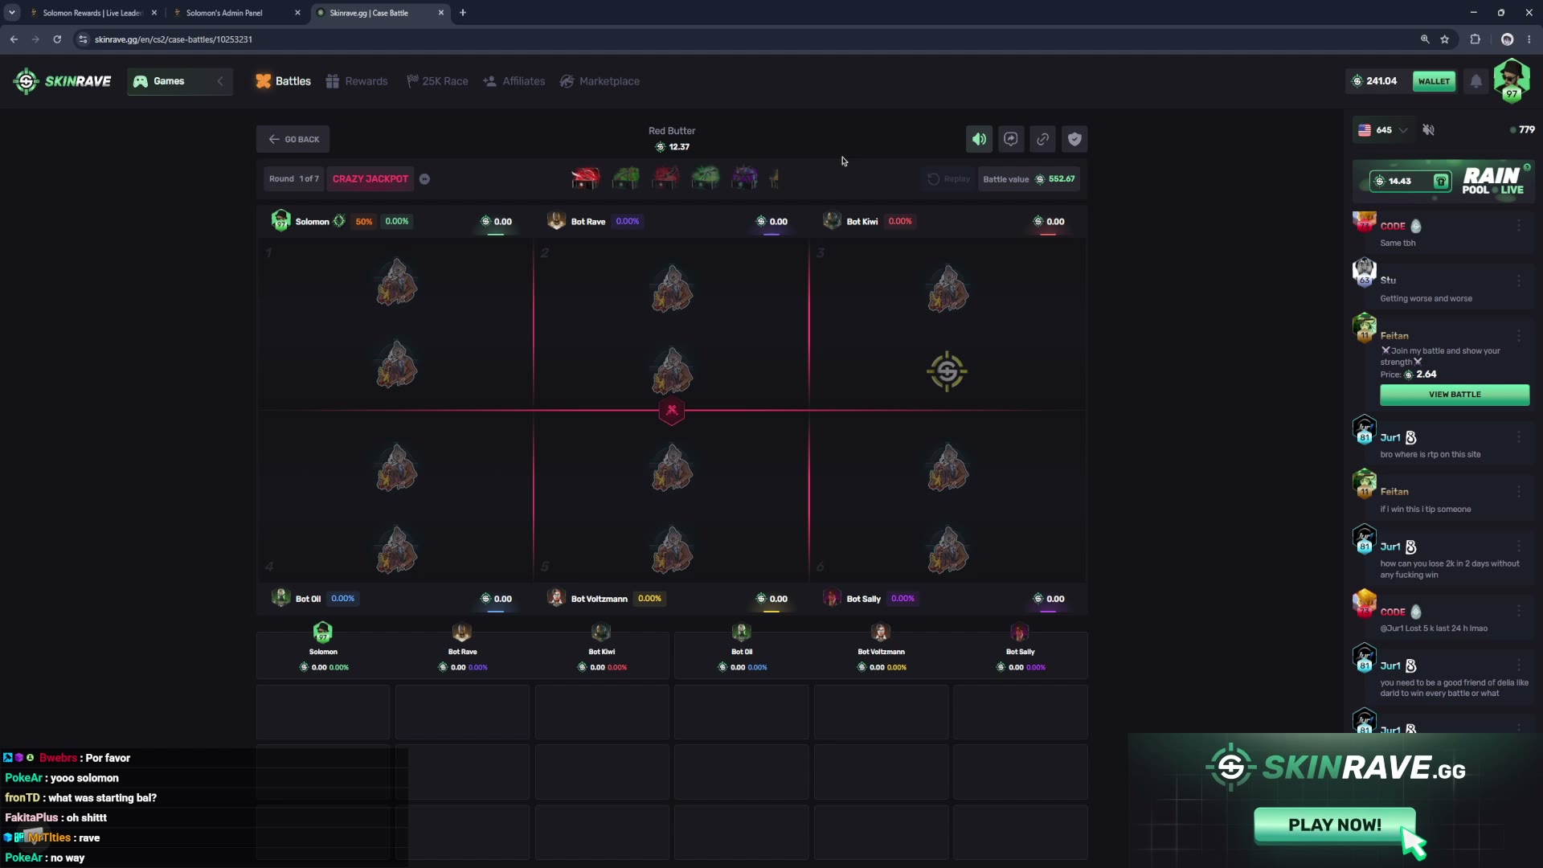Click Bot Sally's avatar in the bottom header
This screenshot has height=868, width=1543.
click(832, 598)
